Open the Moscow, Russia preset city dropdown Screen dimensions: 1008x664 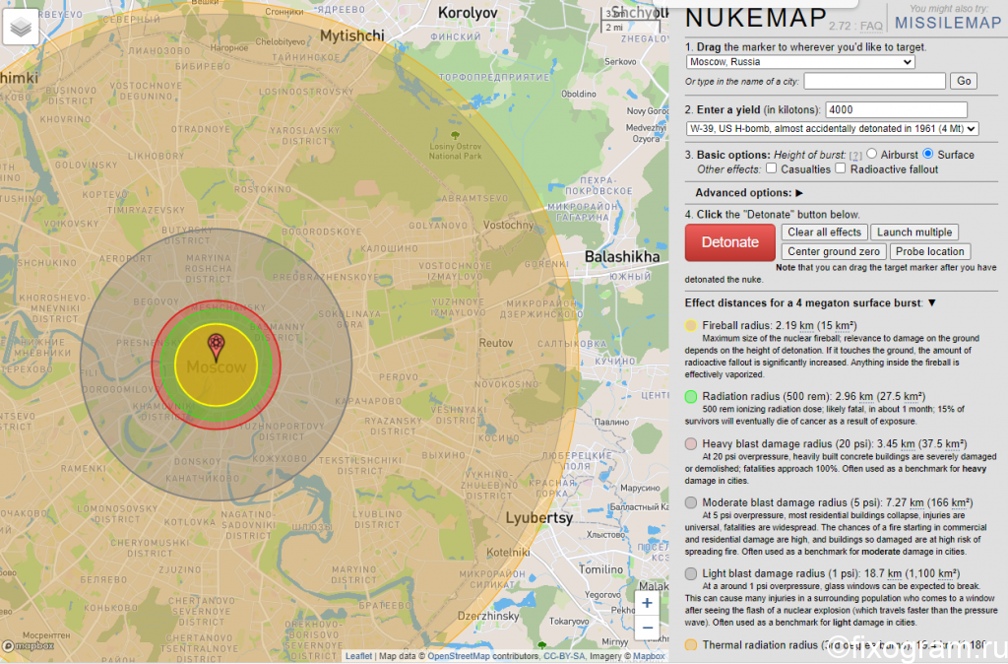tap(800, 62)
